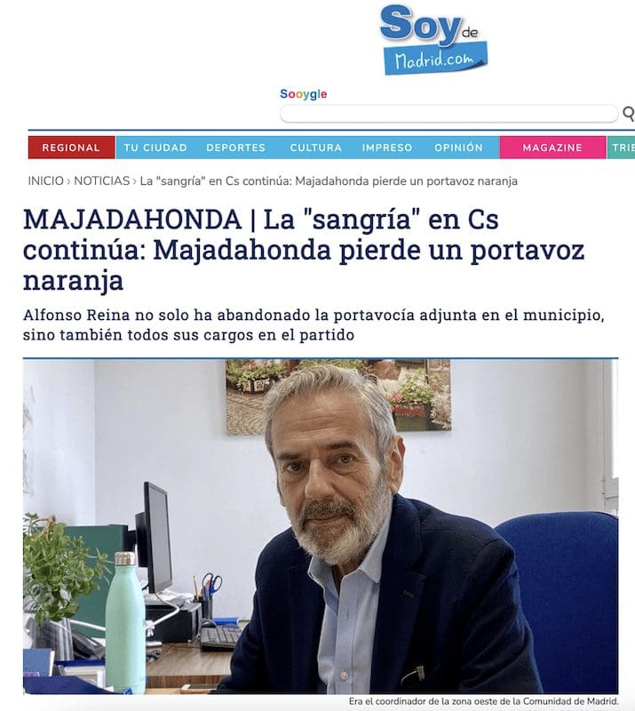Follow the INICIO breadcrumb link
This screenshot has height=711, width=635.
[x=46, y=181]
